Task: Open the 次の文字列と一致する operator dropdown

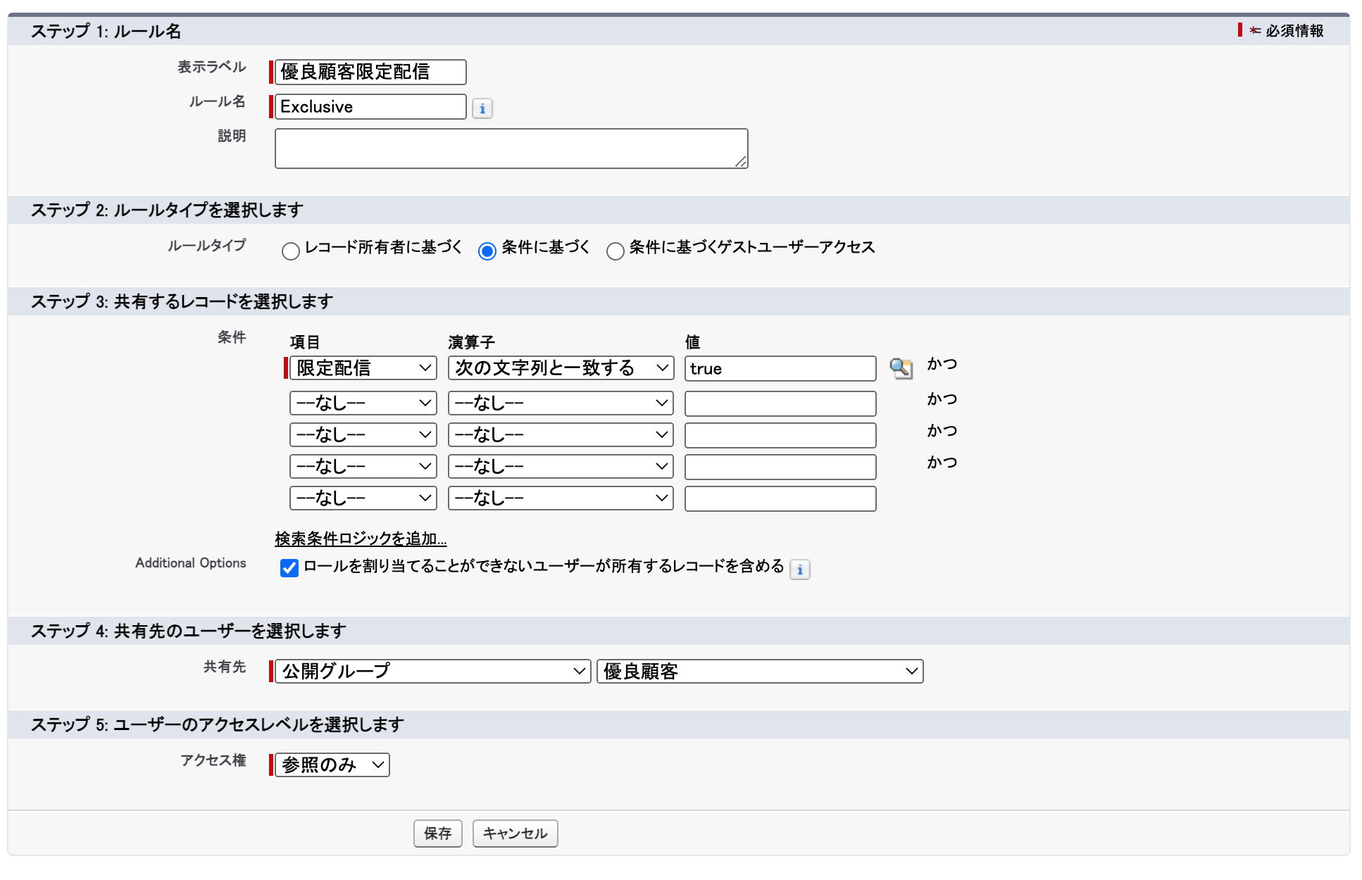Action: pos(561,368)
